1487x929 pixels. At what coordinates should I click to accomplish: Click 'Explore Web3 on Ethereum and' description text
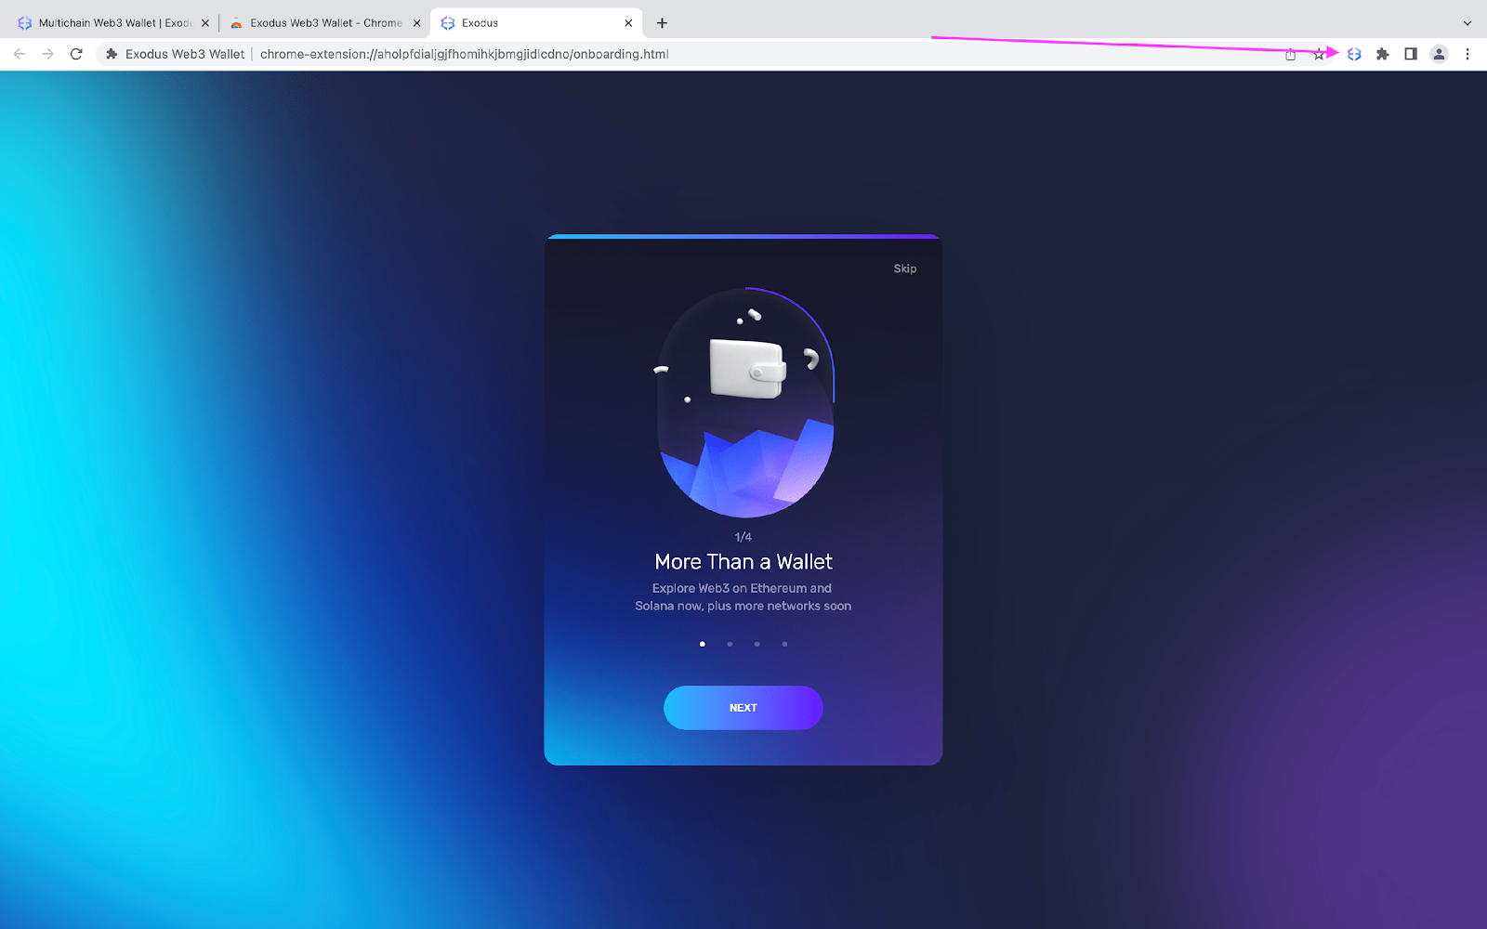click(x=742, y=588)
